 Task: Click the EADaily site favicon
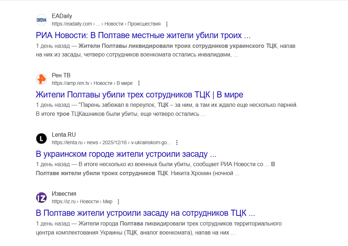point(42,20)
